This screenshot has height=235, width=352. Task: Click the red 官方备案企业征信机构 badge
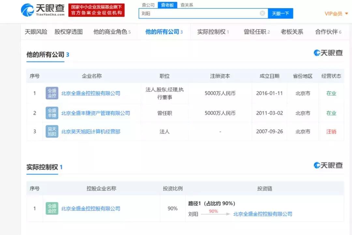tap(96, 10)
